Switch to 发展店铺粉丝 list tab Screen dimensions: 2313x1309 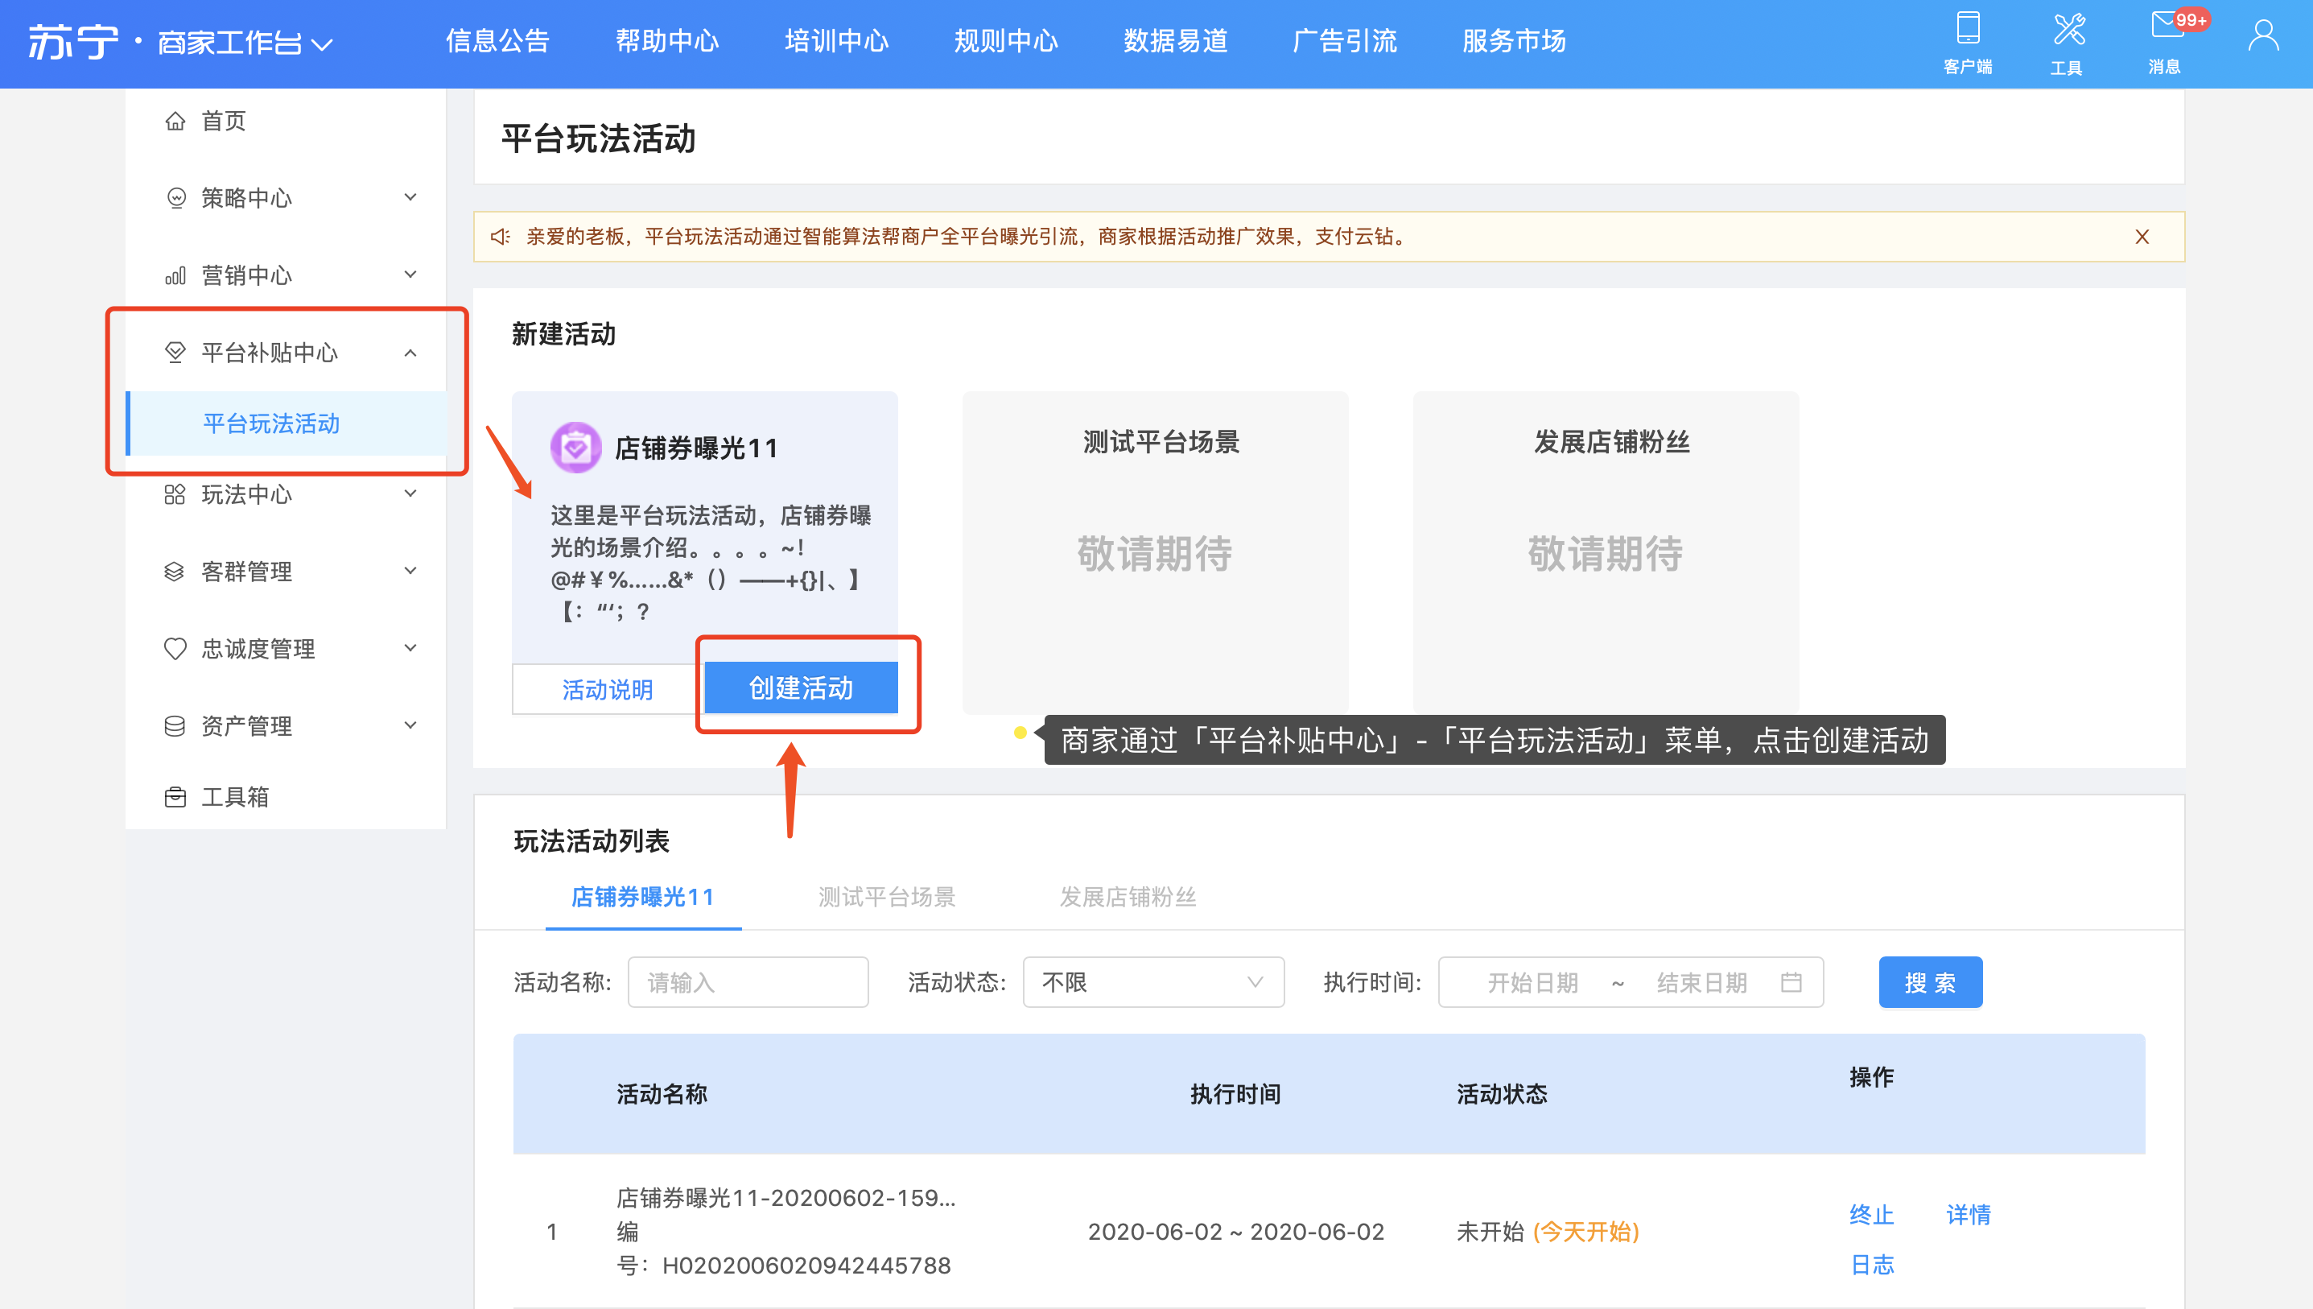tap(1128, 898)
